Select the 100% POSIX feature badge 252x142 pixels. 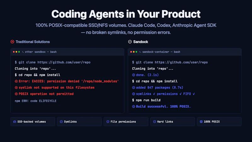point(219,122)
